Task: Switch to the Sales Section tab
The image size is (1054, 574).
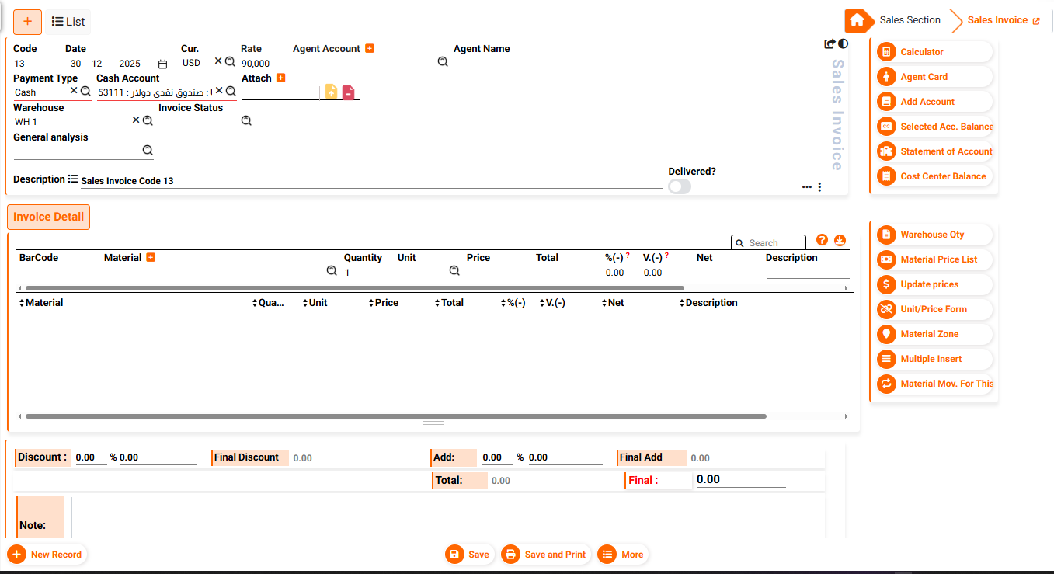Action: 910,19
